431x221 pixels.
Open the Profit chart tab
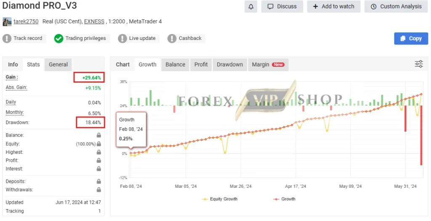(x=201, y=65)
